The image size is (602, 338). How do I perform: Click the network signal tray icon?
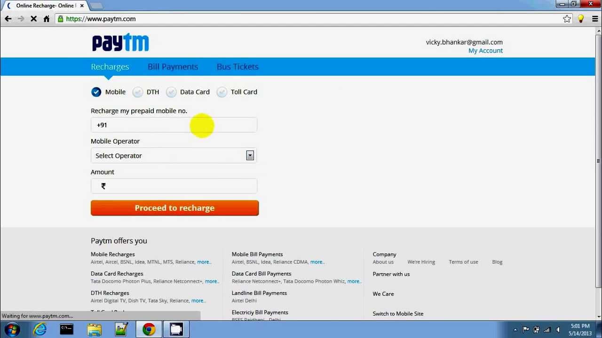547,330
